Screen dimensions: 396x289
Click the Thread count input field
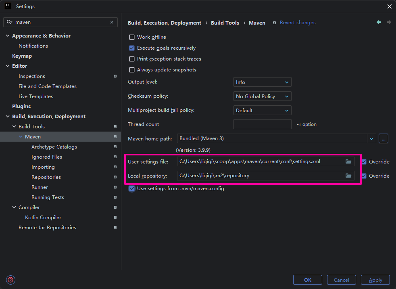pos(262,124)
